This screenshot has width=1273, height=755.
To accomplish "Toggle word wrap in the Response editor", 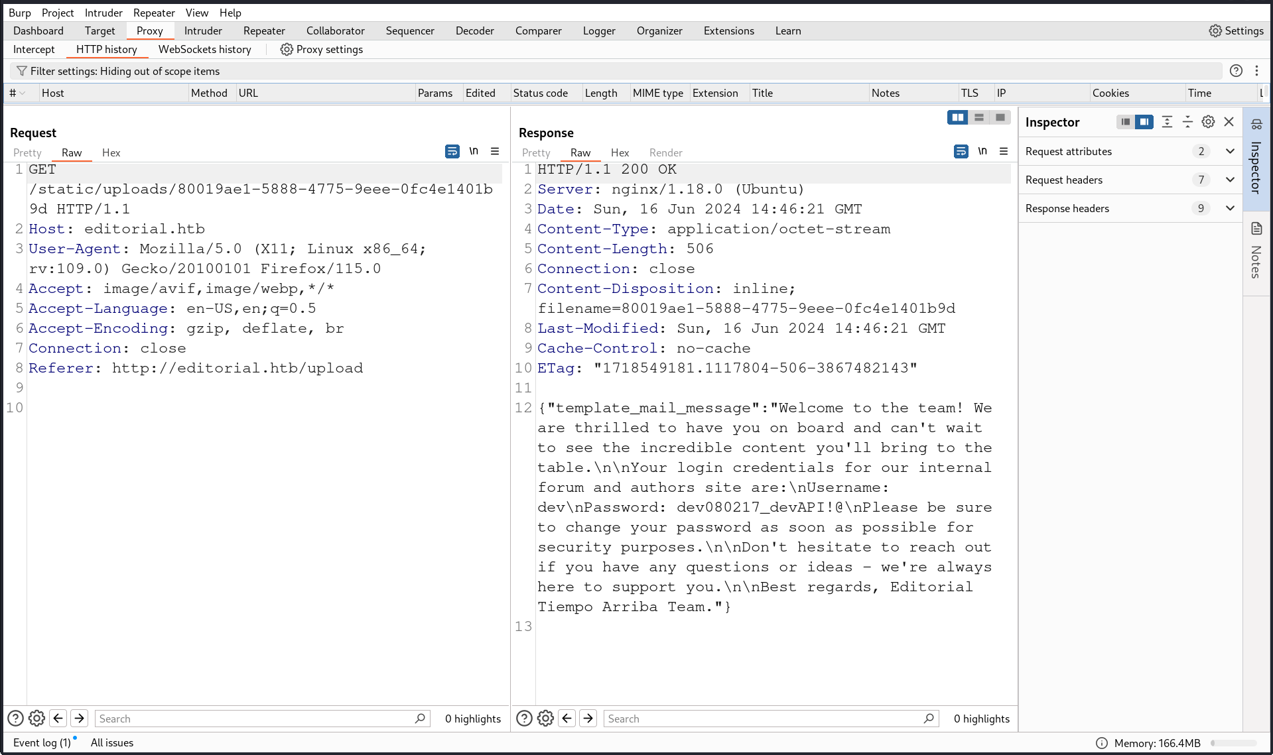I will (x=961, y=152).
